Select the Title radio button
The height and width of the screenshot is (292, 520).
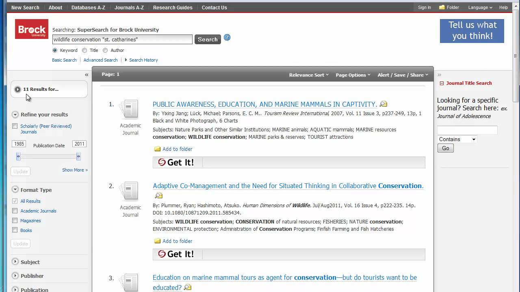[84, 50]
